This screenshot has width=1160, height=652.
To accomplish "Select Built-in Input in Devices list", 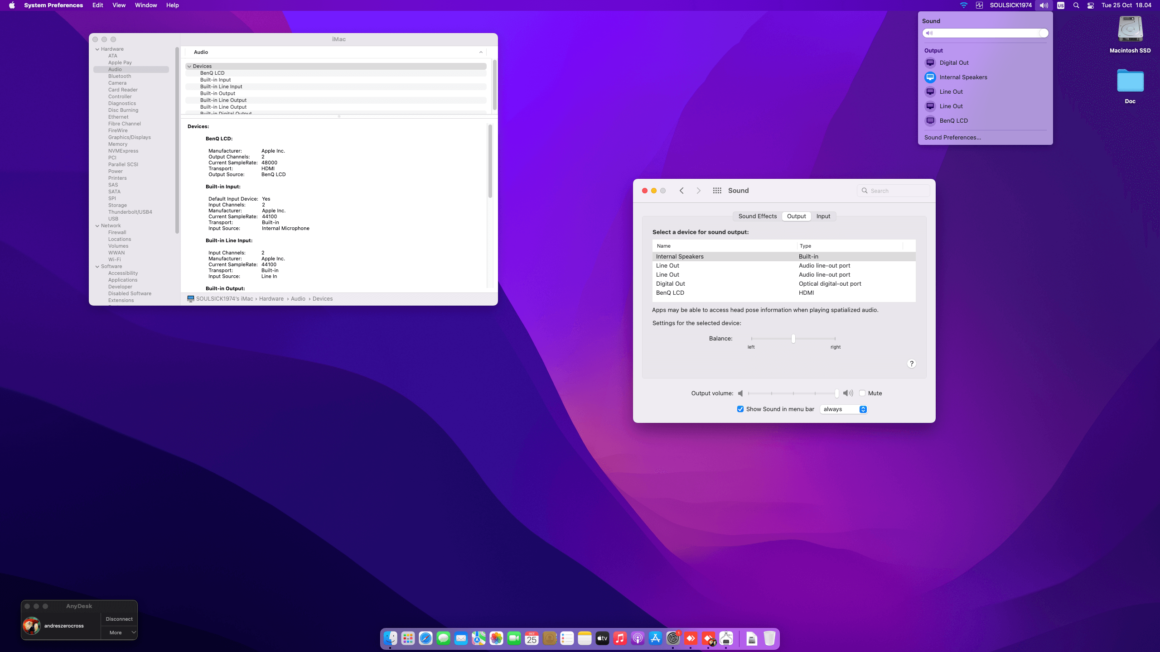I will point(216,80).
